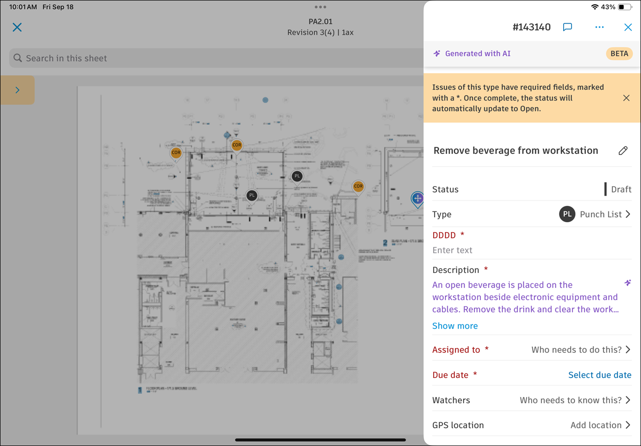Select the PL pin above the other PL pin

tap(297, 176)
